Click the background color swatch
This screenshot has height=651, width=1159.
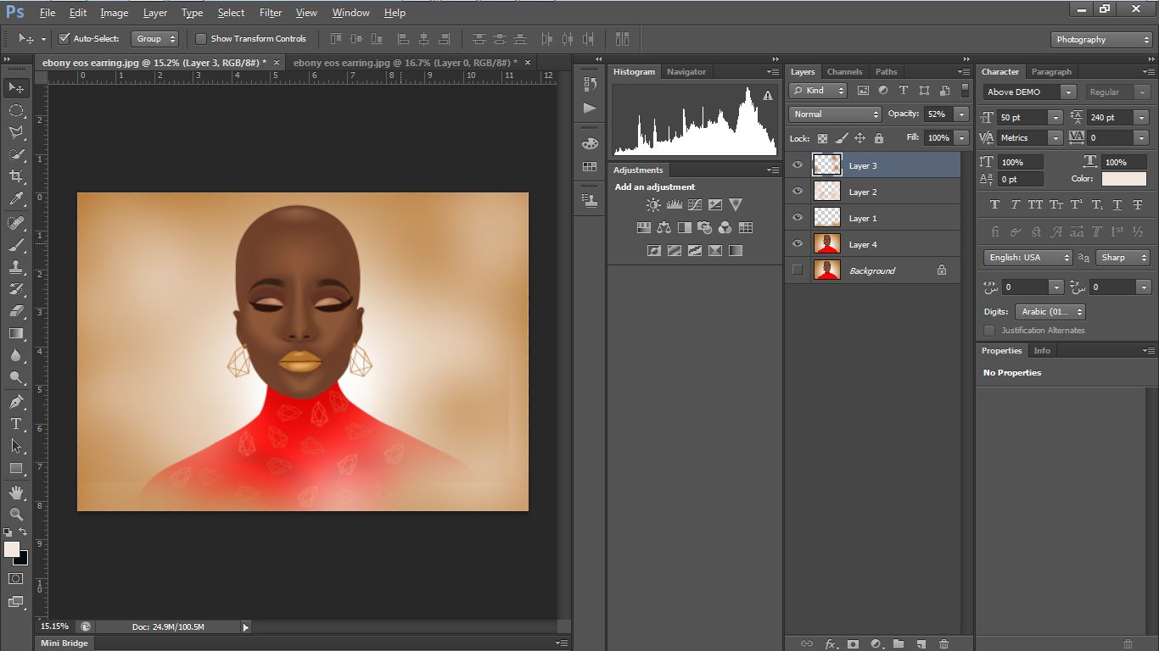[x=22, y=559]
